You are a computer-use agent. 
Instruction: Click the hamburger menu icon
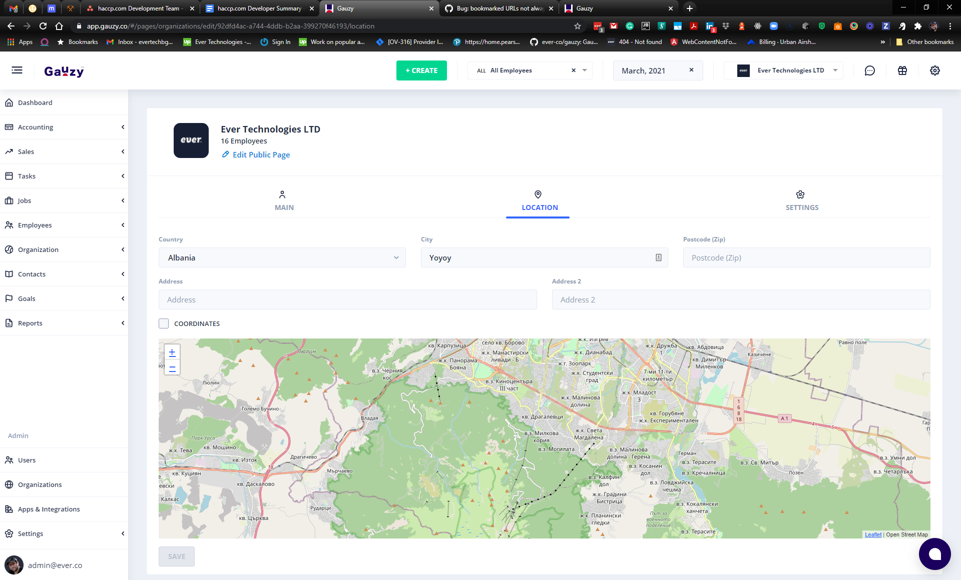tap(17, 70)
